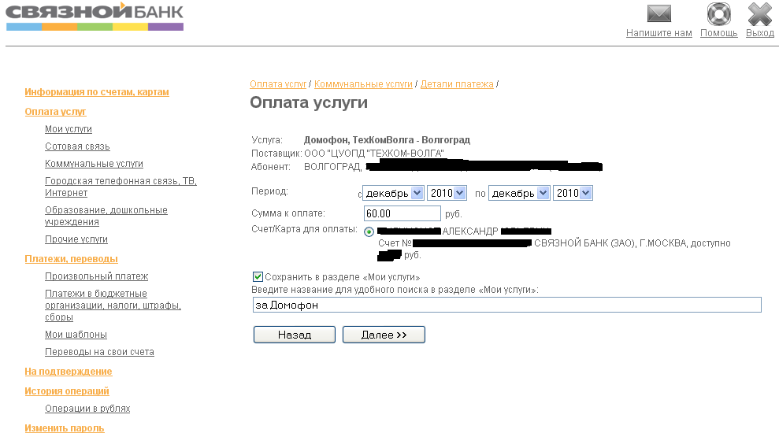Click the supplier text ООО "ЦУОПД "ТЕХКОМ-ВОЛГА"

coord(374,154)
